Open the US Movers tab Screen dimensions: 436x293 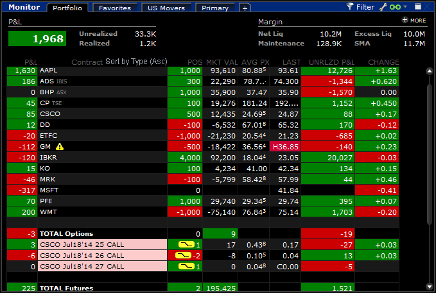[166, 8]
